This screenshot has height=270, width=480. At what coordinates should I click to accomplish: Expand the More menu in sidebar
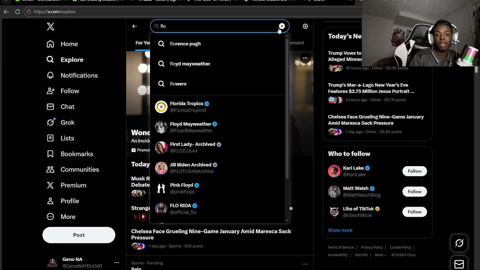coord(61,217)
